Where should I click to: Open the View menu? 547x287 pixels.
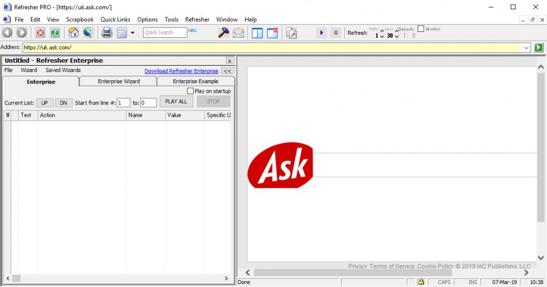[53, 20]
